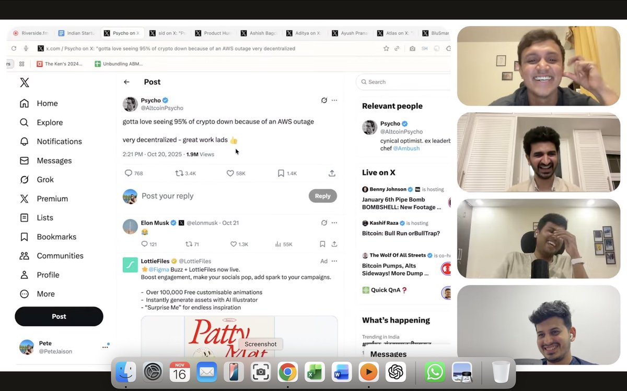627x391 pixels.
Task: Bookmark the post showing 1.4K bookmarks
Action: (x=287, y=173)
